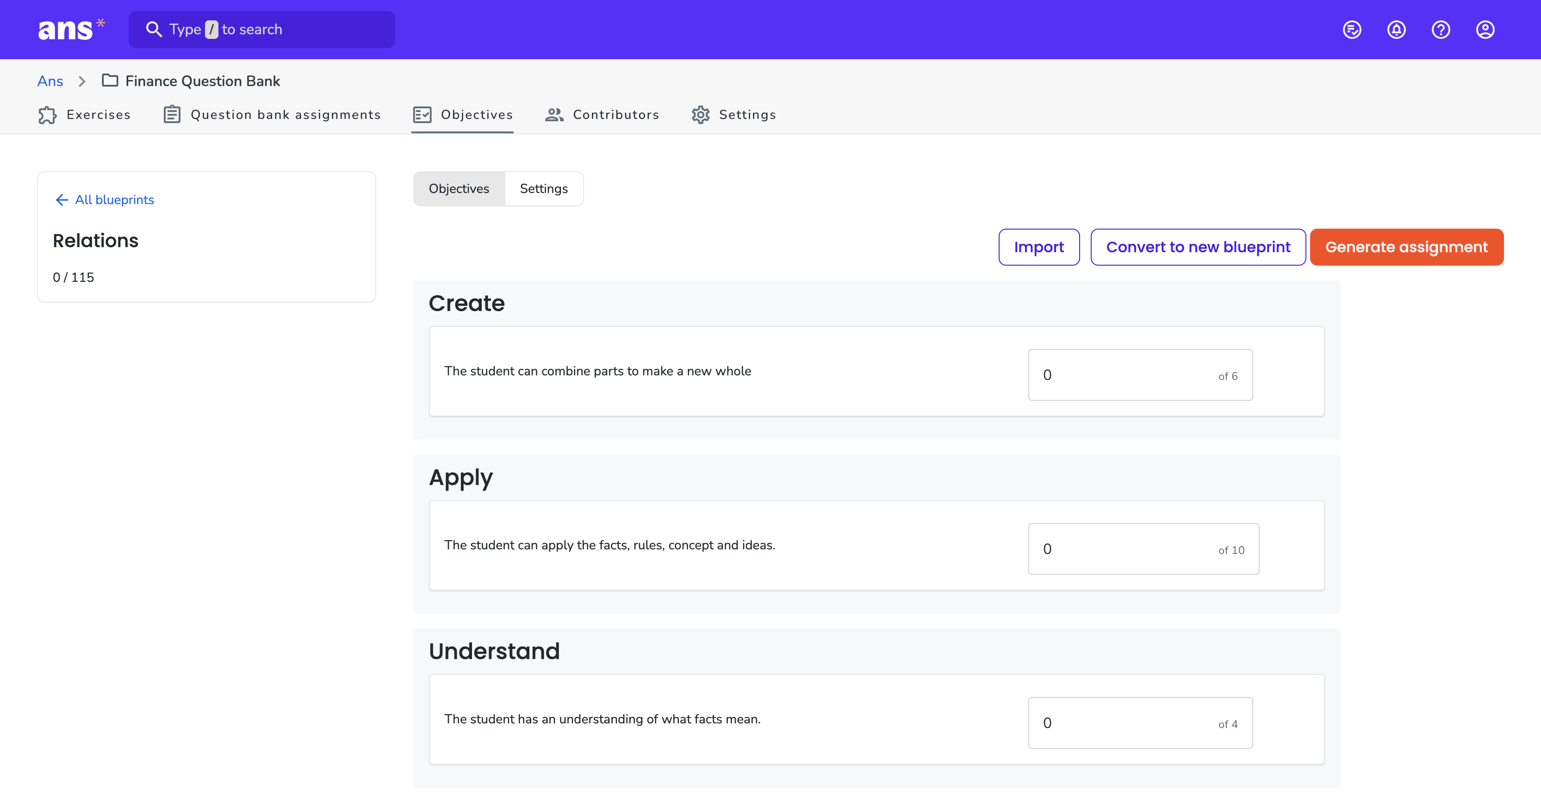This screenshot has width=1541, height=797.
Task: Open the tasks checklist icon in header
Action: point(1352,29)
